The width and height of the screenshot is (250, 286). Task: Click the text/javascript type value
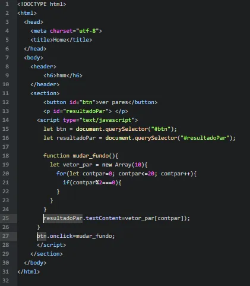[x=107, y=120]
